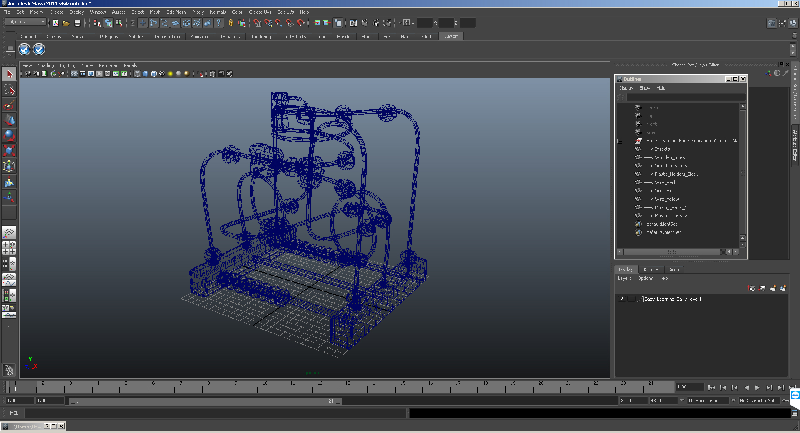The height and width of the screenshot is (433, 800).
Task: Play the animation forward
Action: (x=757, y=388)
